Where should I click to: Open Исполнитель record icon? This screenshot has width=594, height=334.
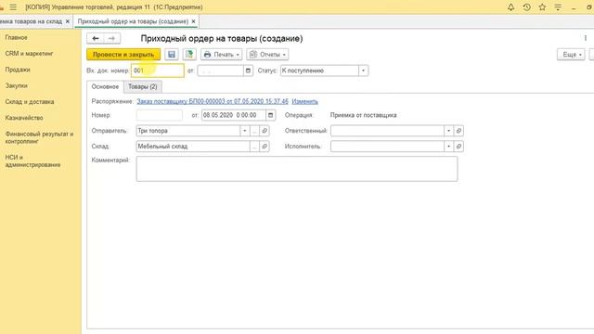[x=458, y=147]
